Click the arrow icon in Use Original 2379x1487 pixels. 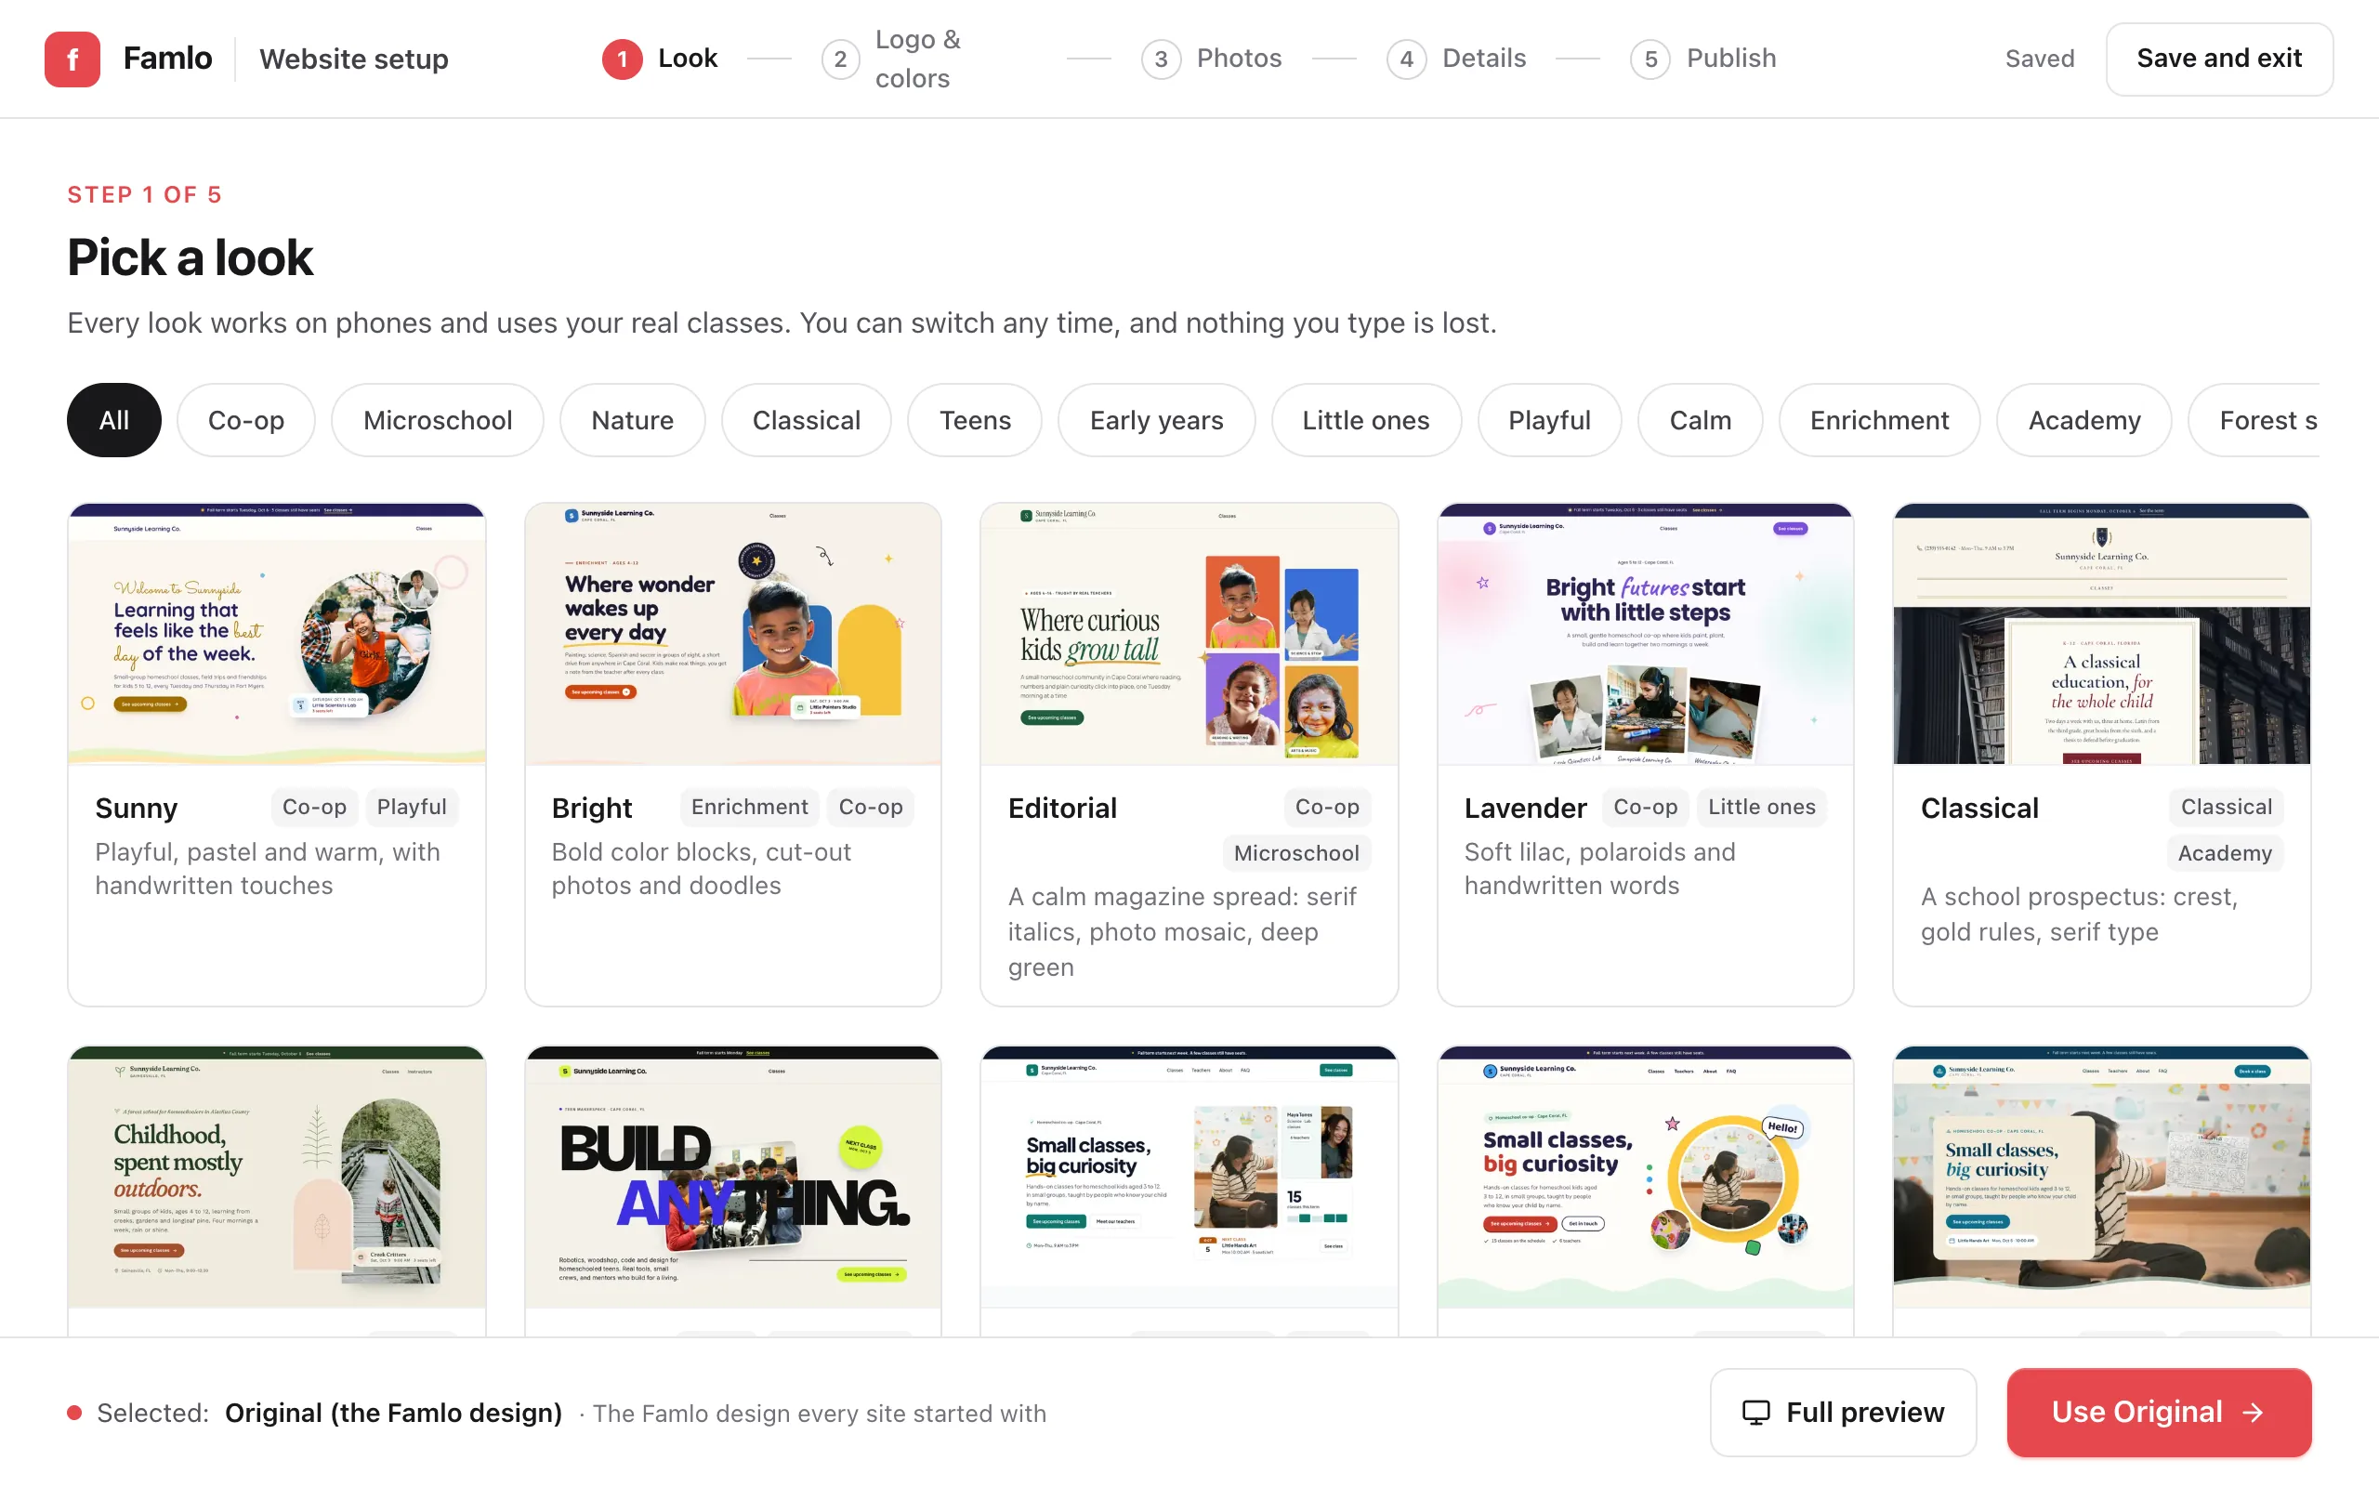(2254, 1413)
